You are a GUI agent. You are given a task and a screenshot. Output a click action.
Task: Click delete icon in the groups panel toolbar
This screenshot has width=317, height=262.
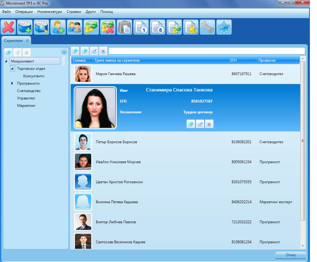click(26, 53)
